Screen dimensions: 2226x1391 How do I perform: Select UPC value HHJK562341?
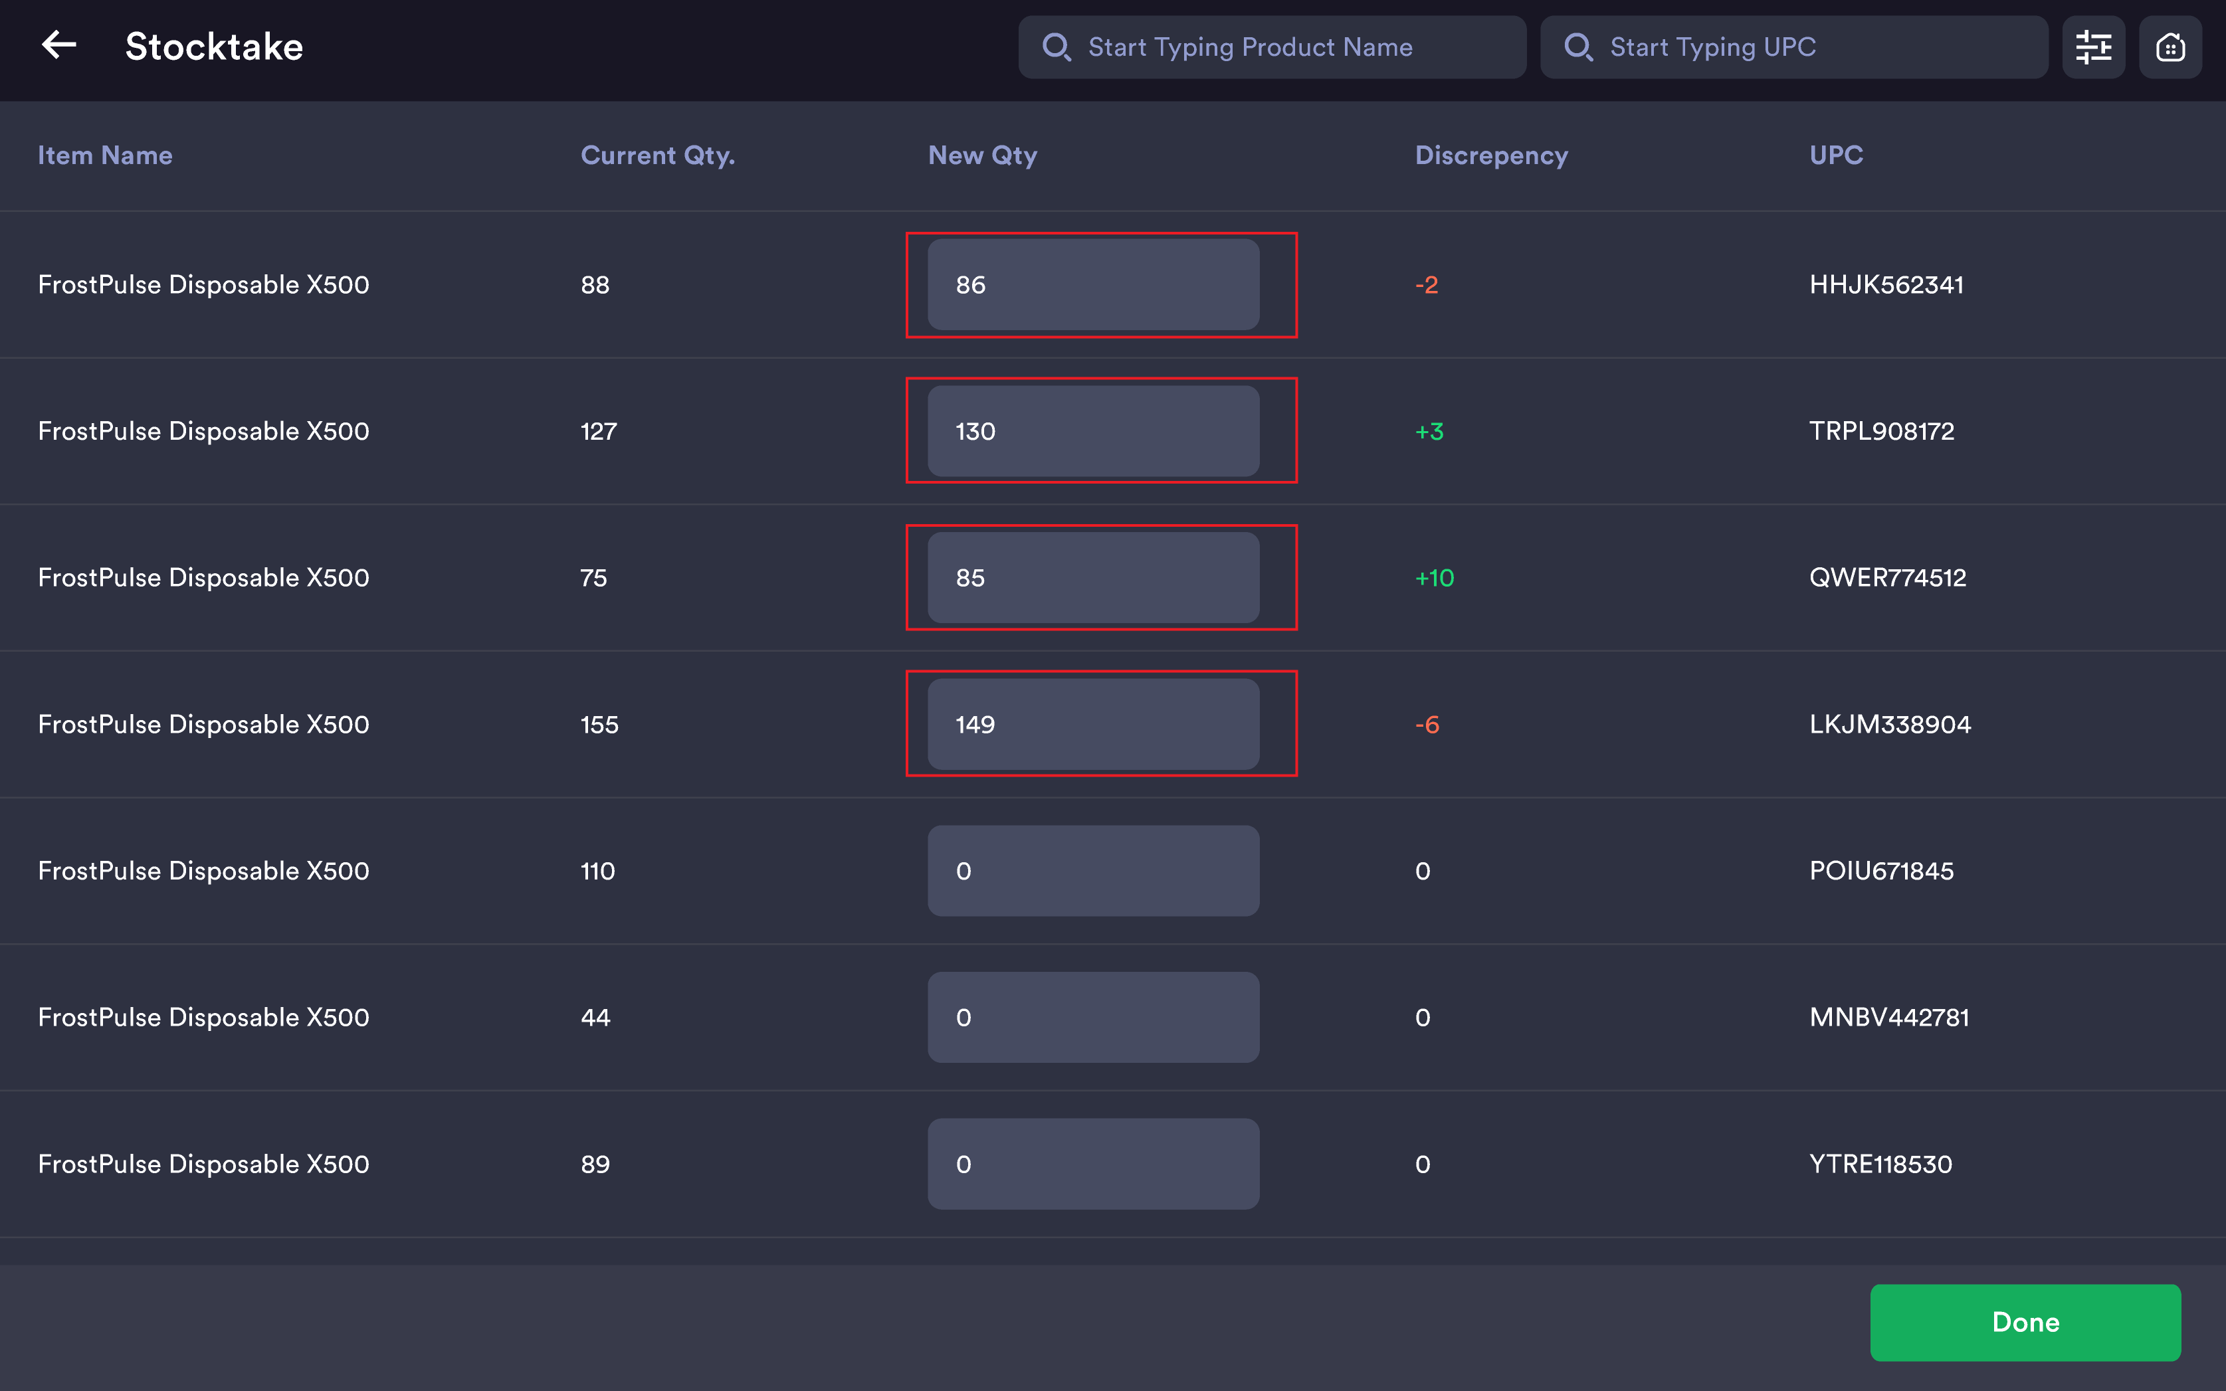click(1886, 285)
